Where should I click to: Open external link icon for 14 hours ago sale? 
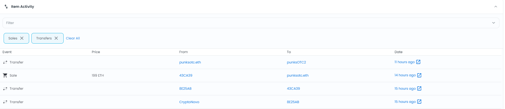click(419, 75)
